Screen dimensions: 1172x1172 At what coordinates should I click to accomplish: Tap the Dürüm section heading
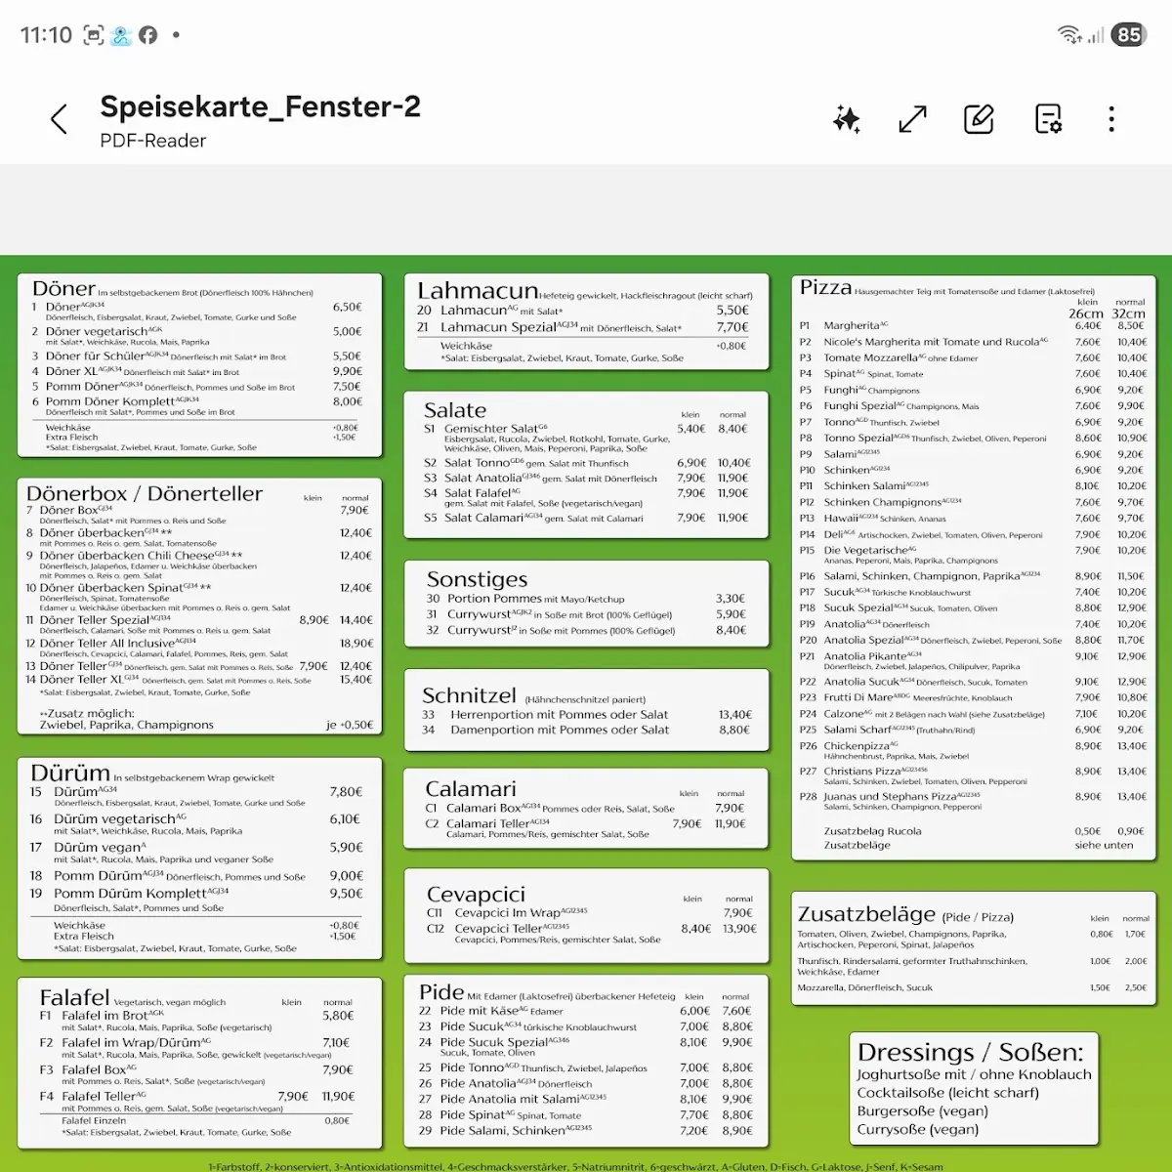(x=69, y=773)
